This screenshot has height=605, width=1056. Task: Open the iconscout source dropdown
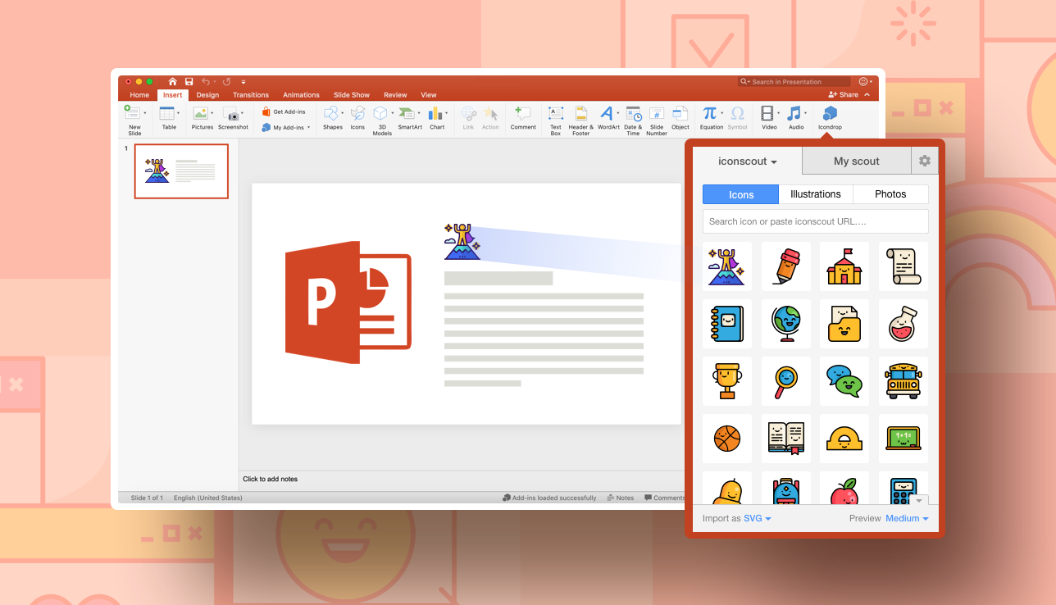[x=747, y=161]
